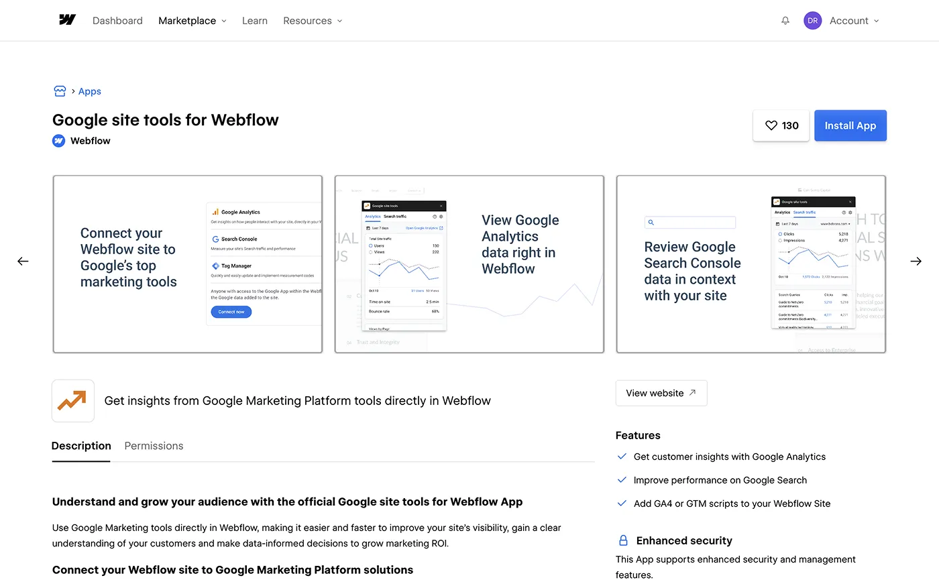Click the Install App button
939x586 pixels.
(850, 125)
